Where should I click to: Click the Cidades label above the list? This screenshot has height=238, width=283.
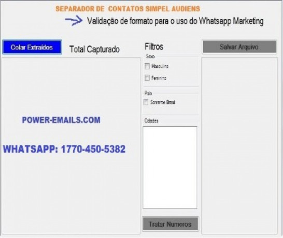151,121
